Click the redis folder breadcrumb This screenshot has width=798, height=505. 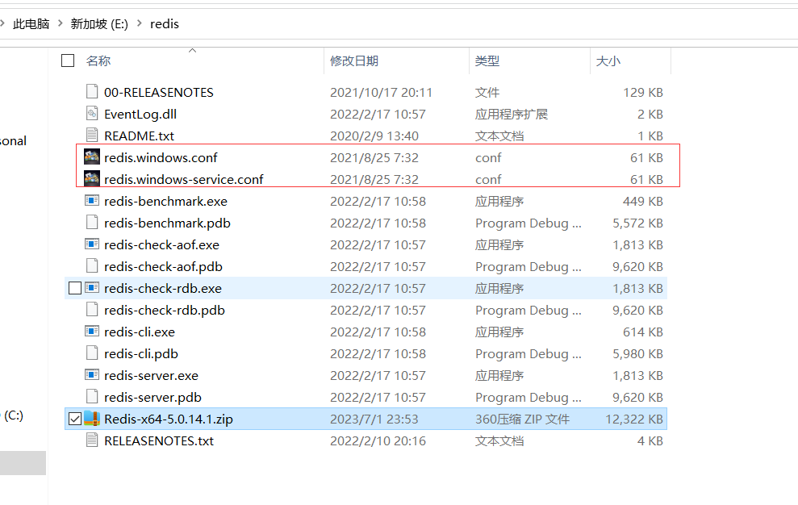tap(165, 24)
